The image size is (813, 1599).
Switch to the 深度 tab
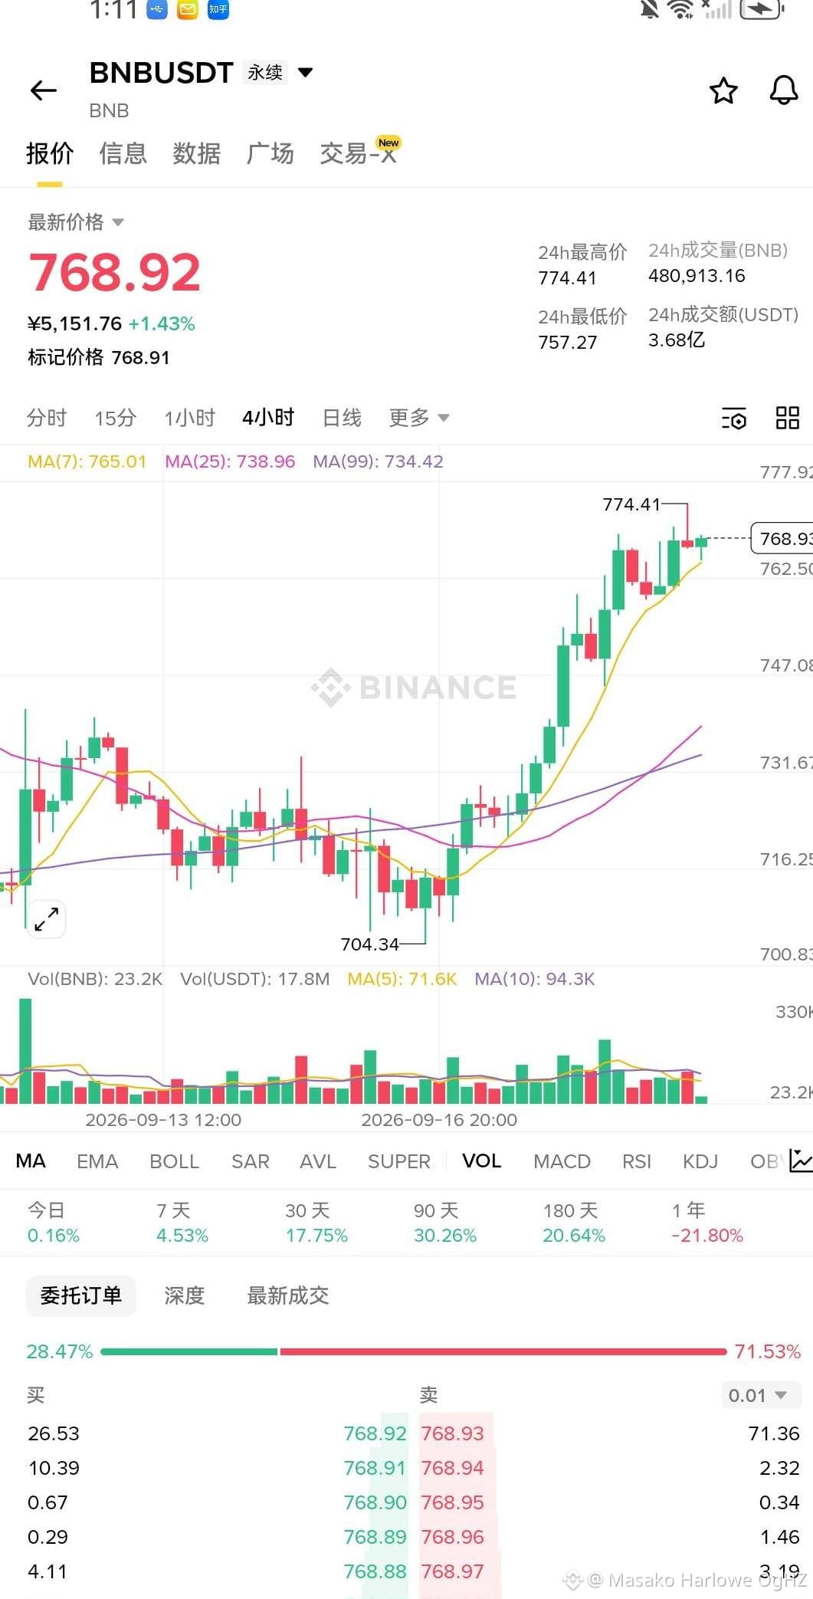click(x=185, y=1295)
